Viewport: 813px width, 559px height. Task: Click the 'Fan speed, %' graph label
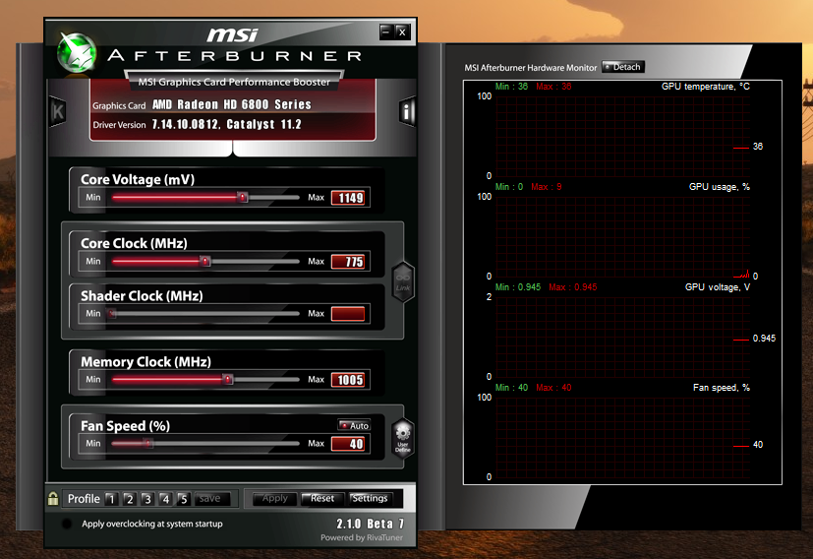click(x=722, y=388)
